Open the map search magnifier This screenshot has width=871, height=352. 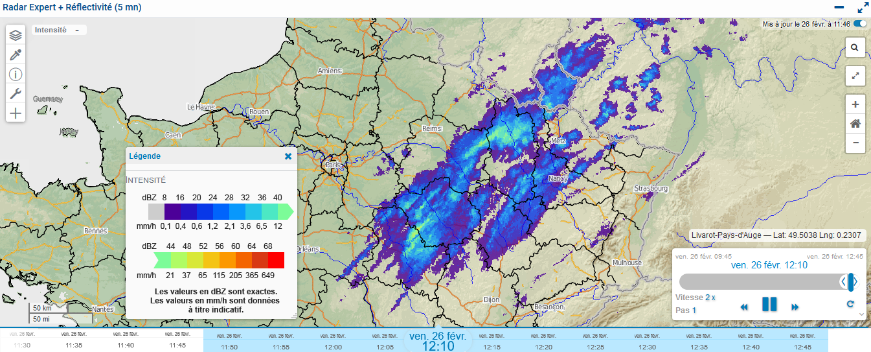click(855, 47)
